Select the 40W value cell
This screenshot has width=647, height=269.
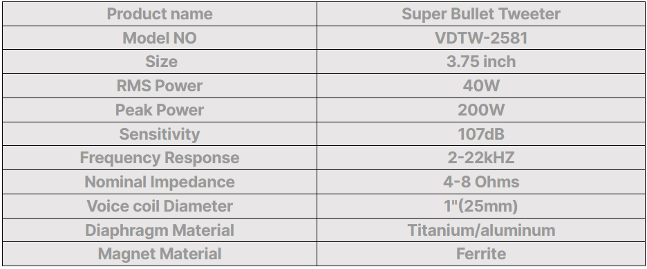tap(481, 86)
